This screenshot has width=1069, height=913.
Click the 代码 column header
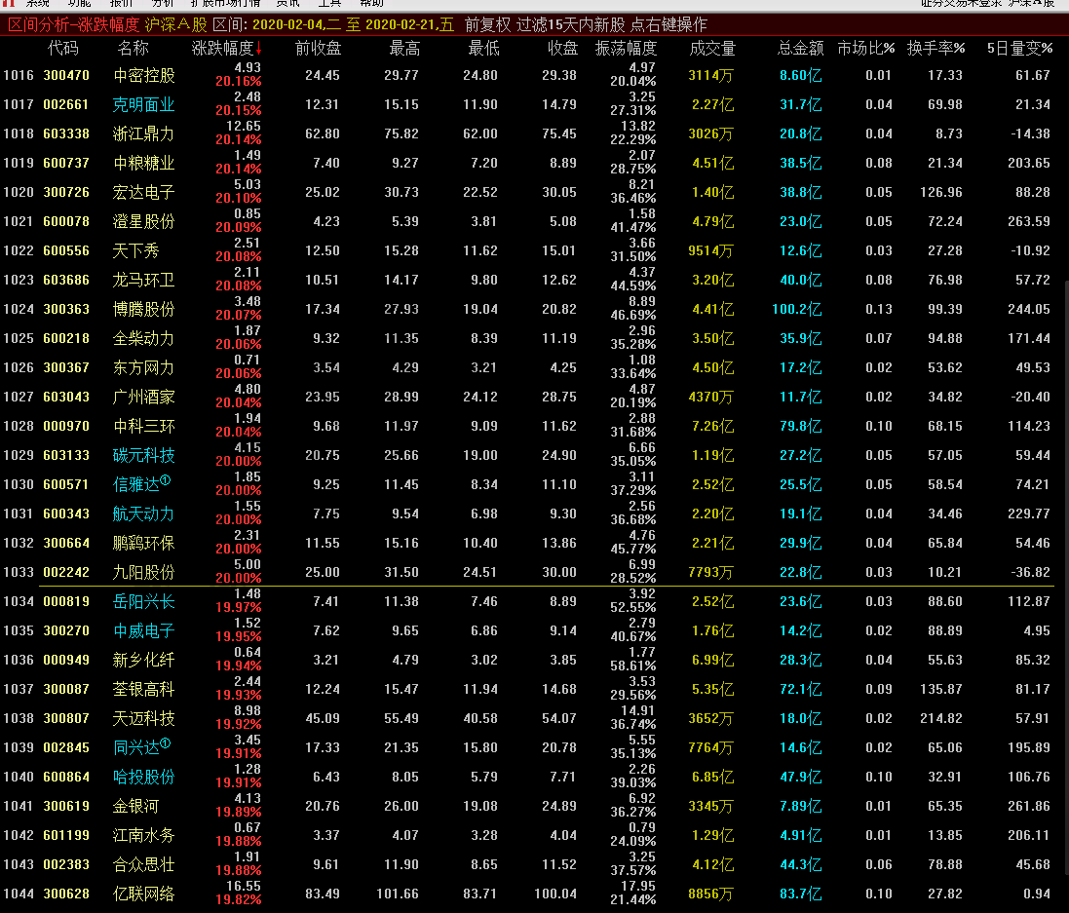62,48
